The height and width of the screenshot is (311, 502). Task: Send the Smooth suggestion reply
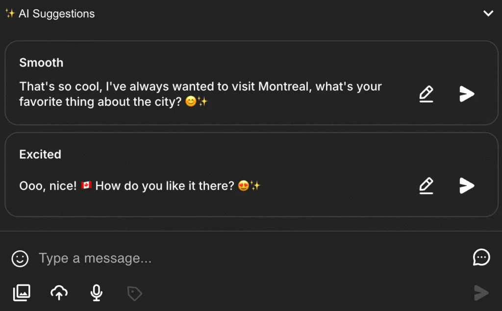pos(467,94)
